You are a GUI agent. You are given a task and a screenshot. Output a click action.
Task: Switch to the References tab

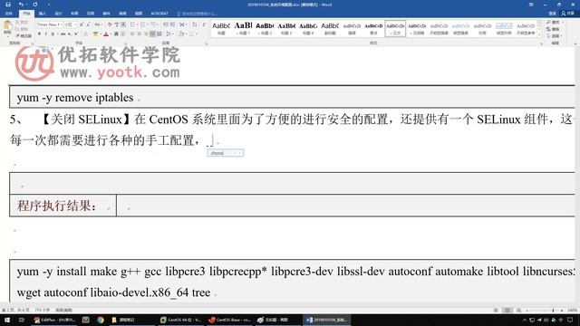[91, 14]
